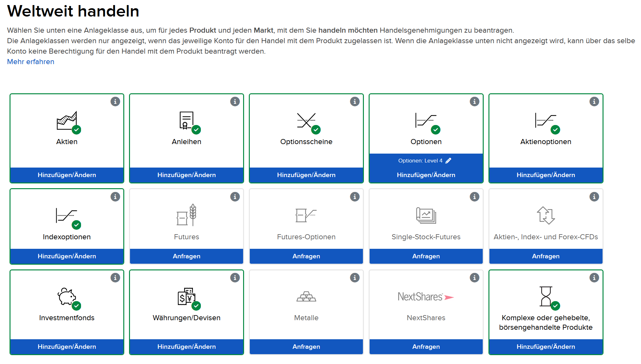
Task: Click the Optionsscheine crossed lines icon
Action: [x=306, y=121]
